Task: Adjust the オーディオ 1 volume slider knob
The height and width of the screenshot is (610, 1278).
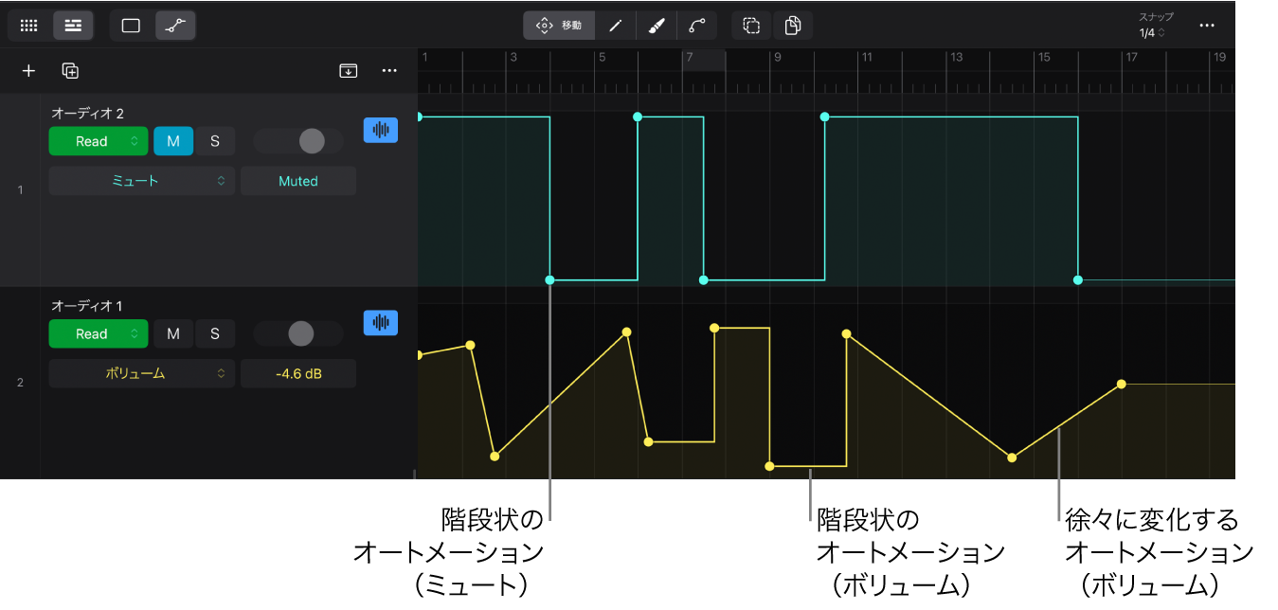Action: pyautogui.click(x=300, y=333)
